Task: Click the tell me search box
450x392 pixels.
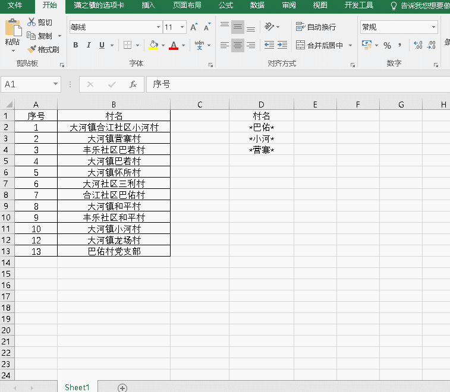Action: pos(421,5)
